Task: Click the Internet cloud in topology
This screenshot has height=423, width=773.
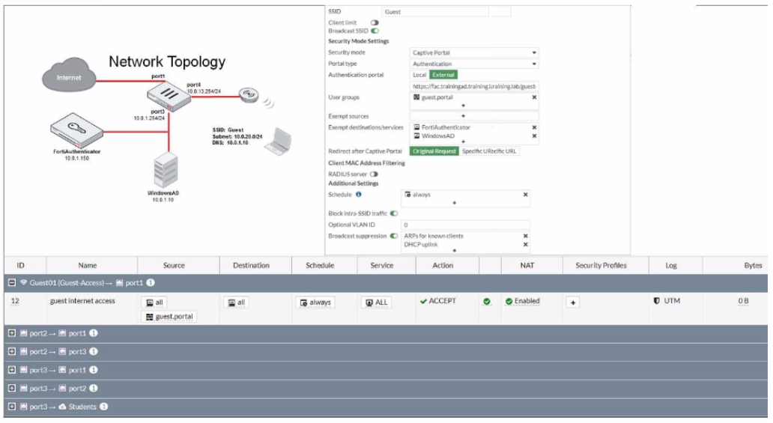Action: [x=68, y=75]
